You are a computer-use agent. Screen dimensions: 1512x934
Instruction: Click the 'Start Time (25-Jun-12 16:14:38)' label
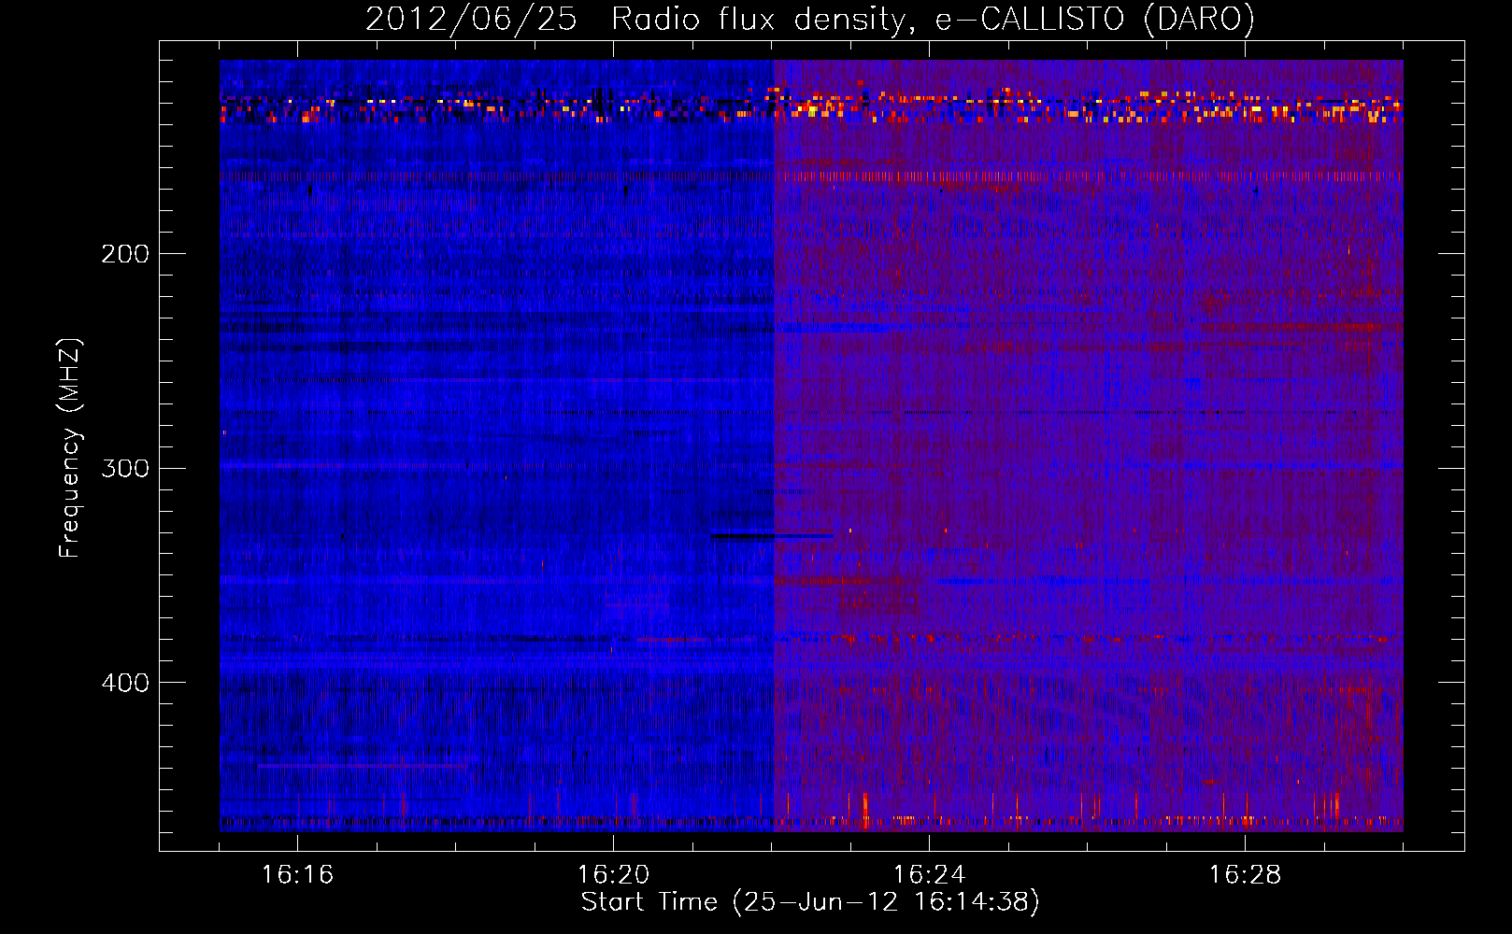click(810, 902)
